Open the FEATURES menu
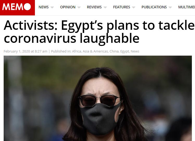Viewport: 195px width, 141px height. point(122,7)
